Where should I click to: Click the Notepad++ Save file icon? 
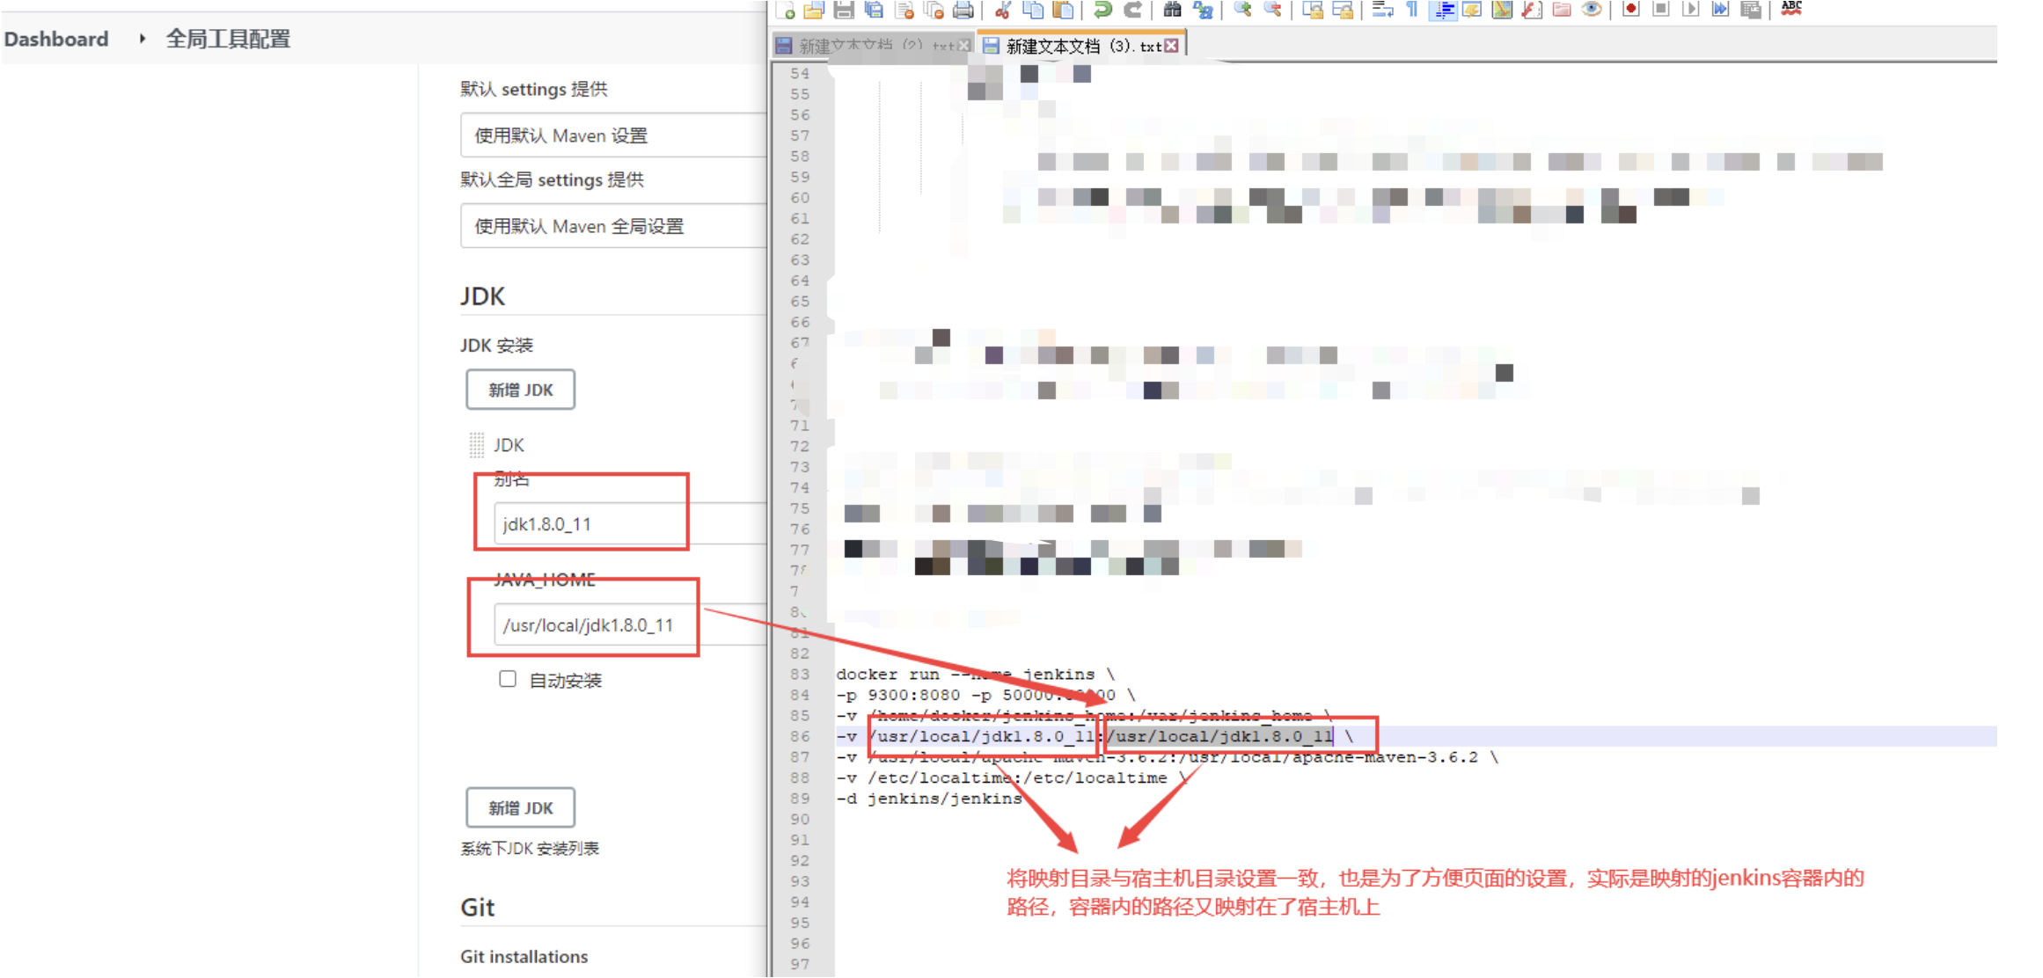(844, 10)
